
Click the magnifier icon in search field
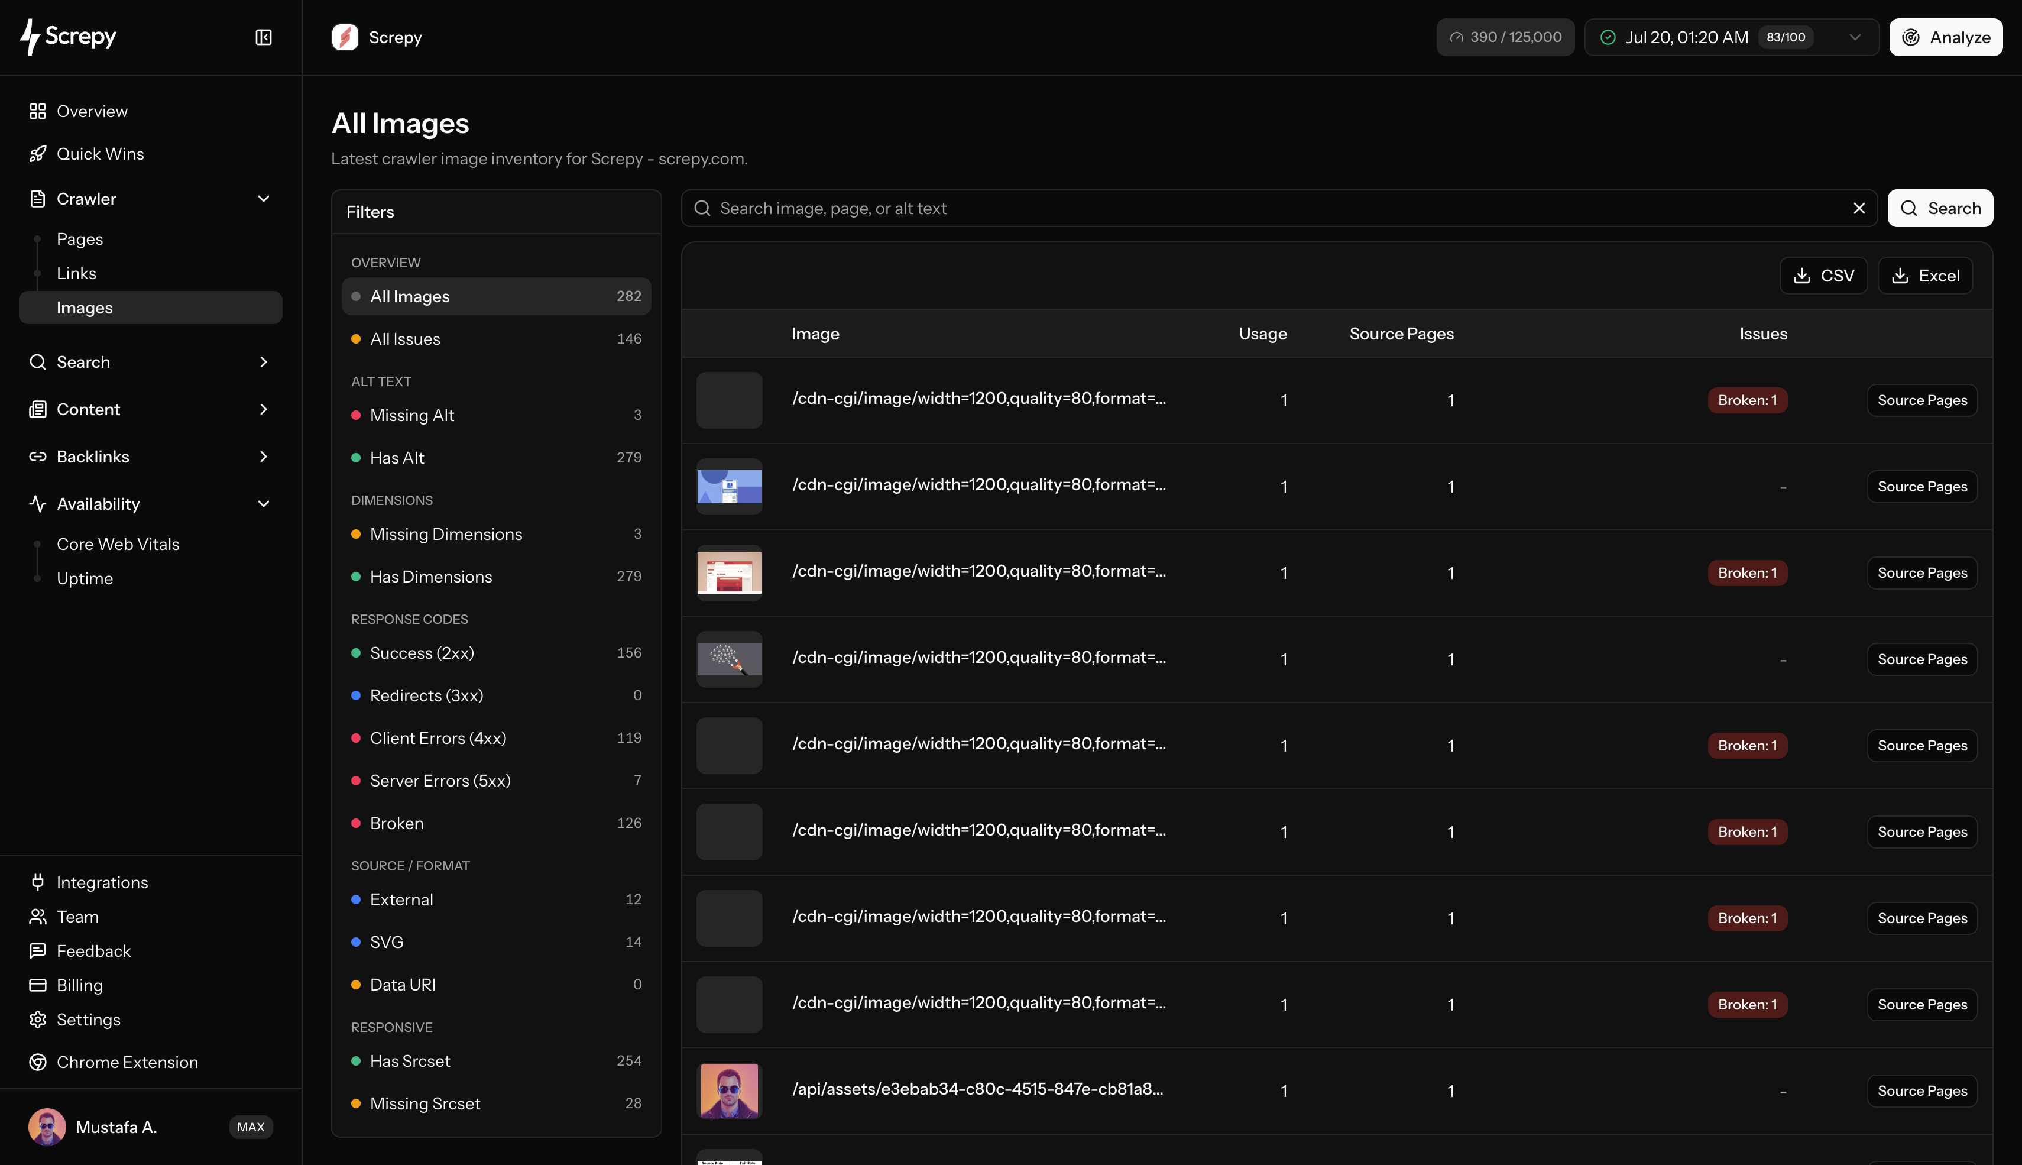click(702, 208)
